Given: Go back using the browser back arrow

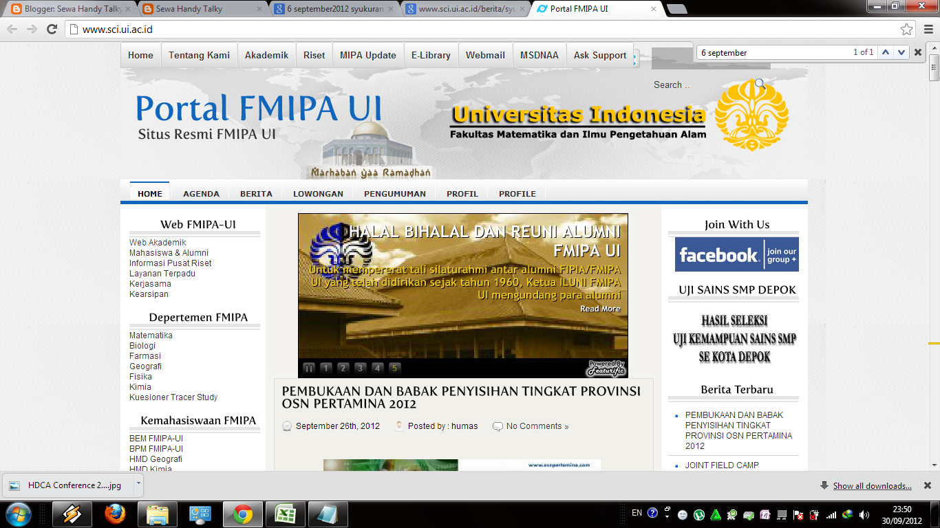Looking at the screenshot, I should [12, 29].
